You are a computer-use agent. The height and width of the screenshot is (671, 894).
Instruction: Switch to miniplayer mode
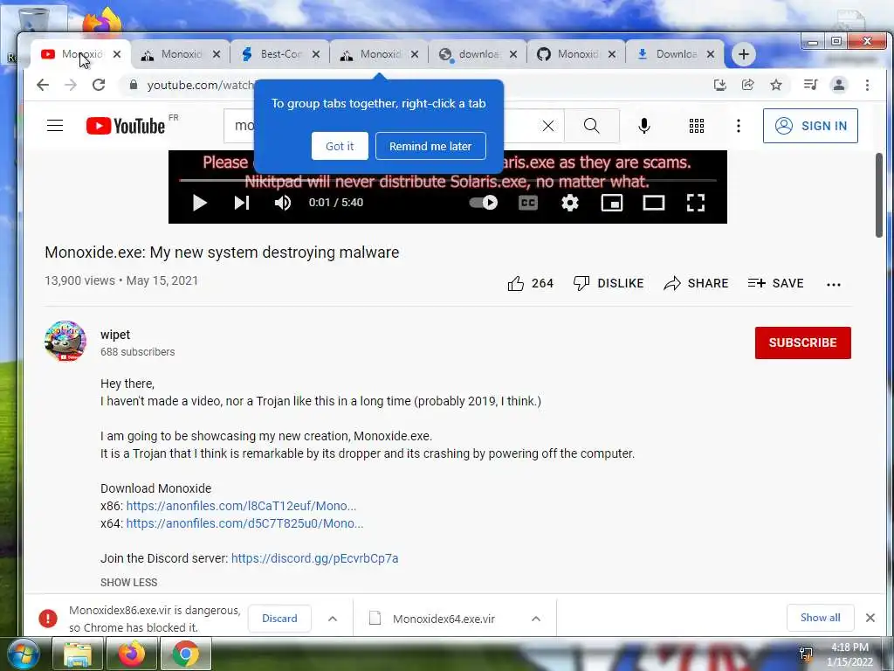pyautogui.click(x=612, y=203)
